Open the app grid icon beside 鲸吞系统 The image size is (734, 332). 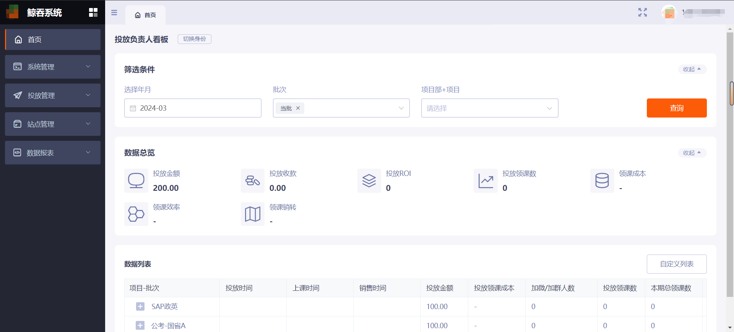(93, 13)
